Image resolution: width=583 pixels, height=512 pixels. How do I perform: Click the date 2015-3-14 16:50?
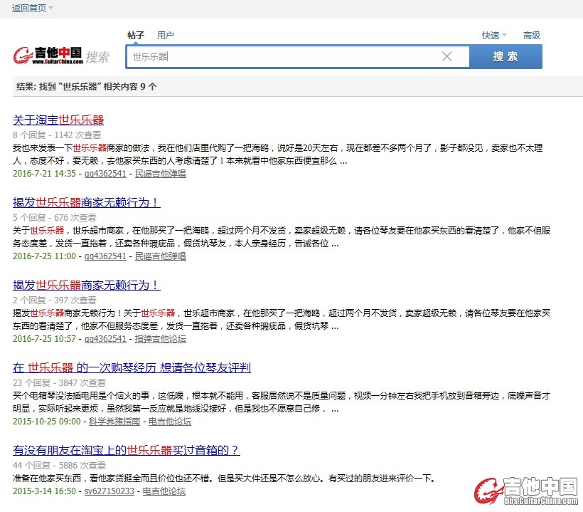click(44, 491)
